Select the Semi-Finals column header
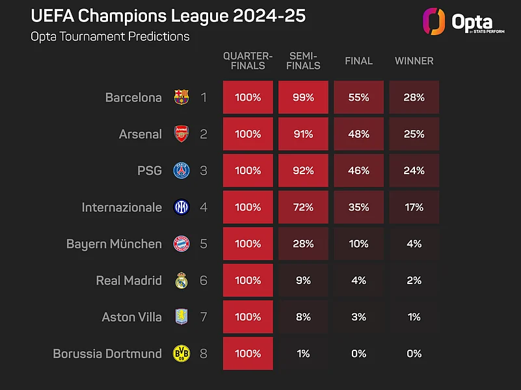Screen dimensions: 521x390 [304, 60]
